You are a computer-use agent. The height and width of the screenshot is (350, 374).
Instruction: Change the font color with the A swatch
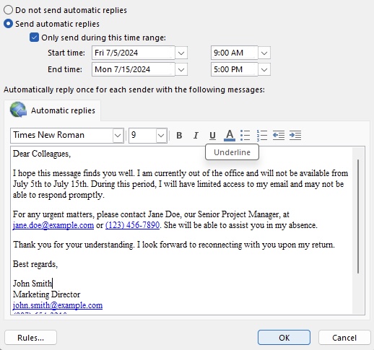click(x=230, y=136)
